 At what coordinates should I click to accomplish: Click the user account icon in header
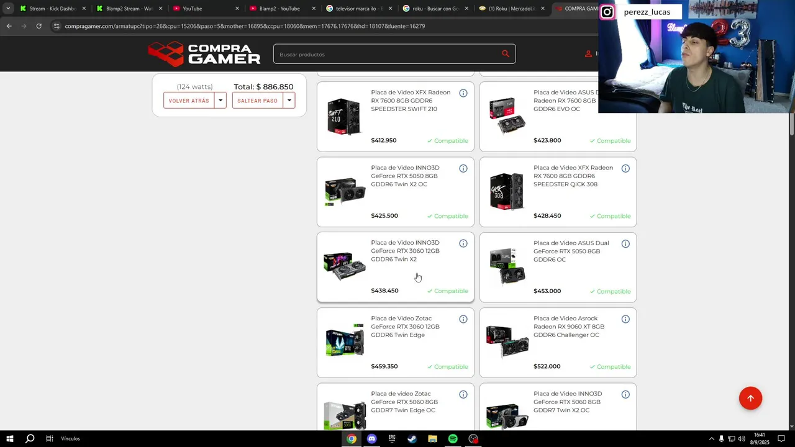(588, 54)
